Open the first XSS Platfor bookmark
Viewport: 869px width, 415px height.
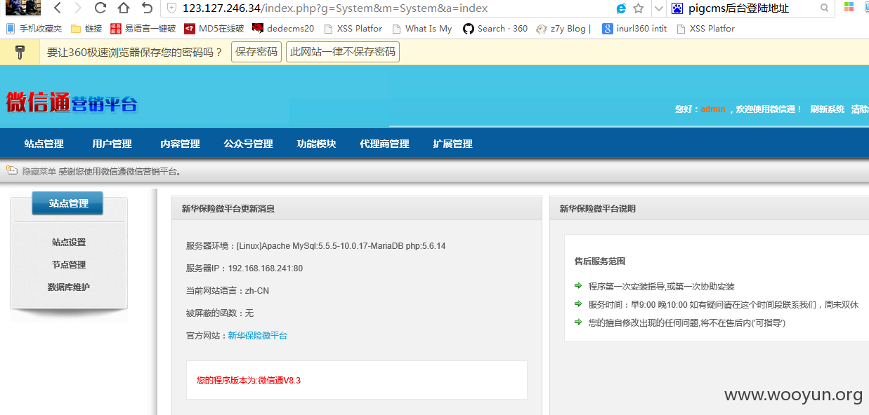(352, 29)
